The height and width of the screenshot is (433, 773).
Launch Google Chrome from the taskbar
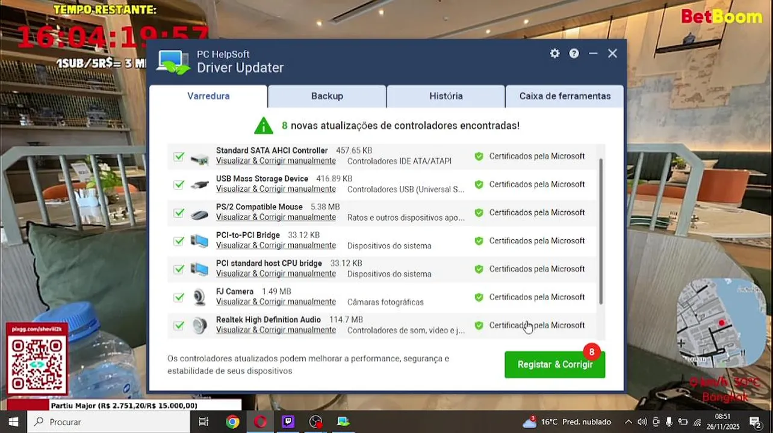232,422
